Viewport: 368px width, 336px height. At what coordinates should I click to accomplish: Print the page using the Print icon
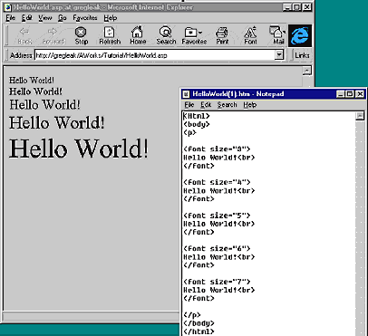pyautogui.click(x=222, y=35)
